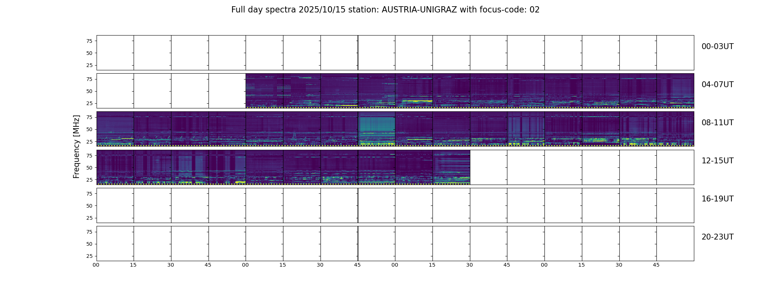
Task: Click the '75' tick of the 12-15UT row
Action: pyautogui.click(x=89, y=156)
